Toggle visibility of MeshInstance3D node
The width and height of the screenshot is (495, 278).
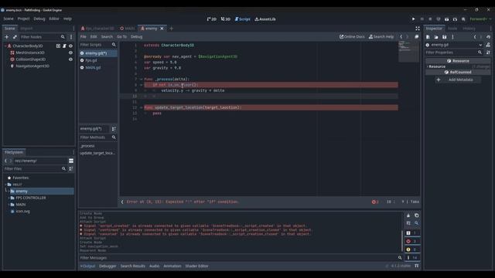point(70,53)
